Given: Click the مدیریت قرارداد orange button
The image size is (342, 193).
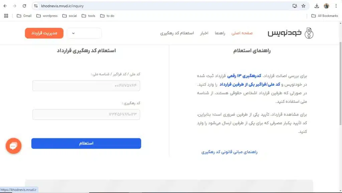Looking at the screenshot, I should tap(44, 33).
